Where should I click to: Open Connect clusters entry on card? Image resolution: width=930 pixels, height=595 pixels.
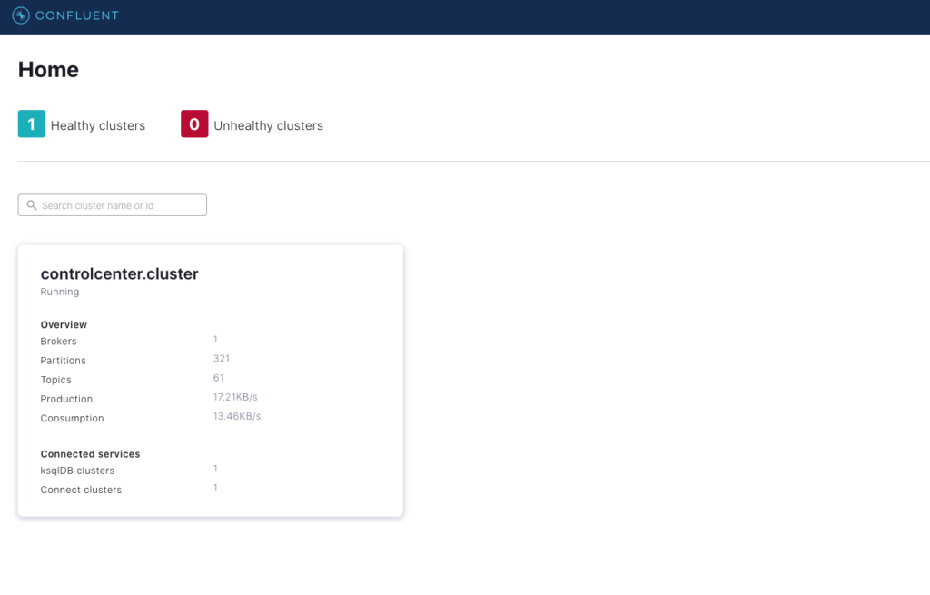81,490
